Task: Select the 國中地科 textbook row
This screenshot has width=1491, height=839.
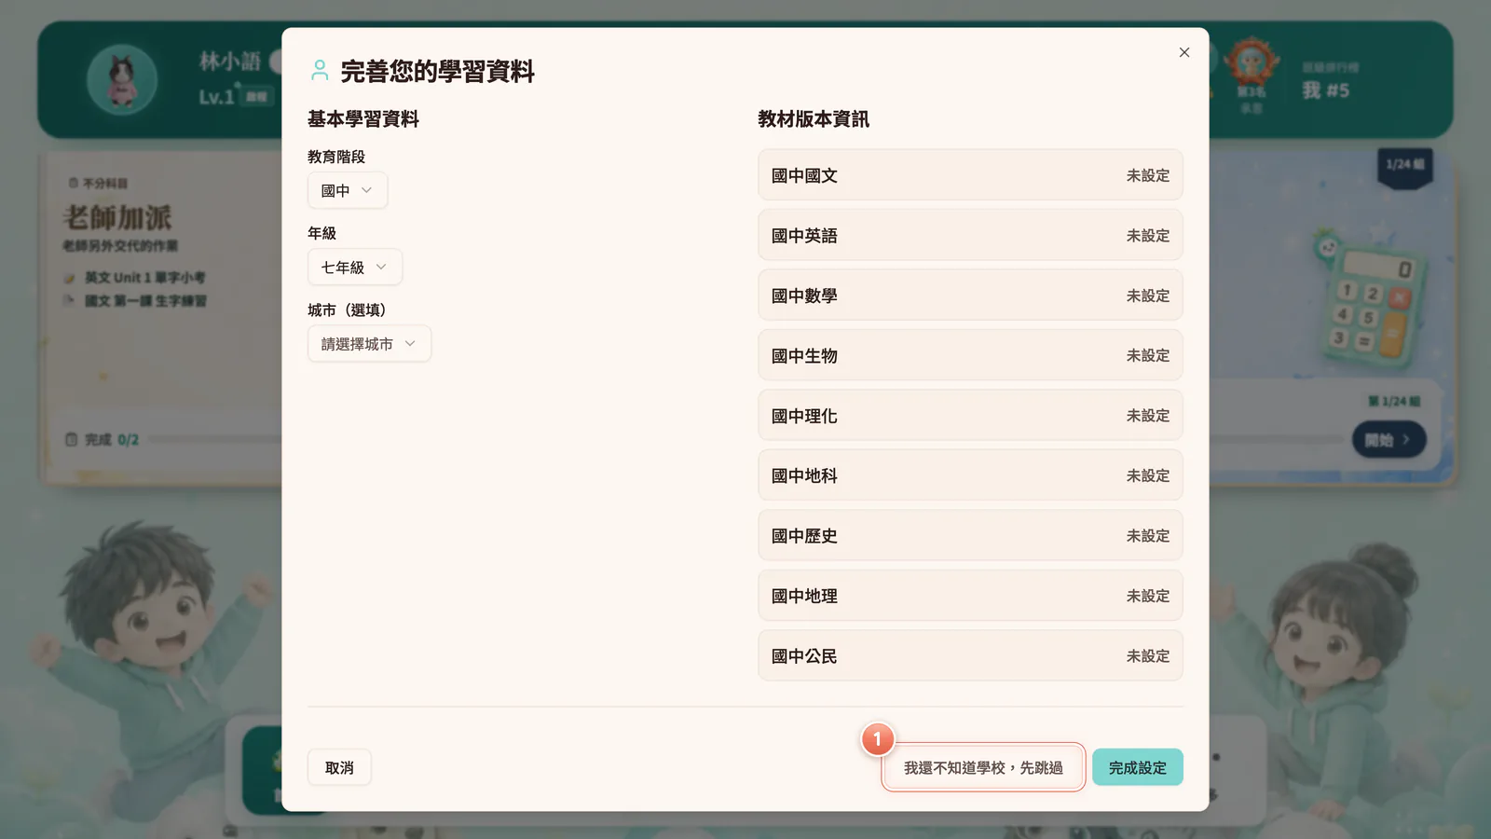Action: click(x=970, y=475)
